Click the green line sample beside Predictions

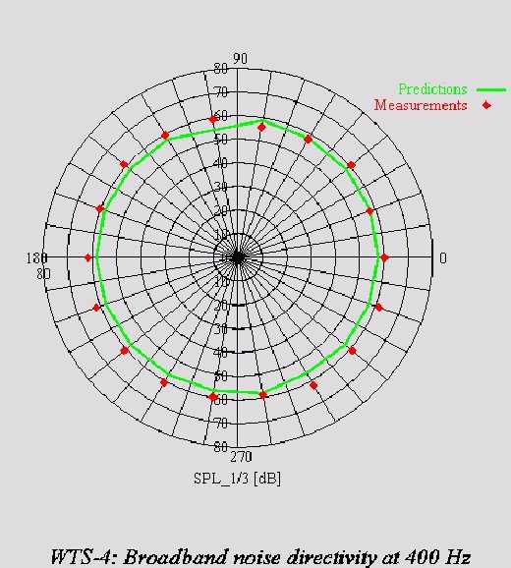coord(491,89)
